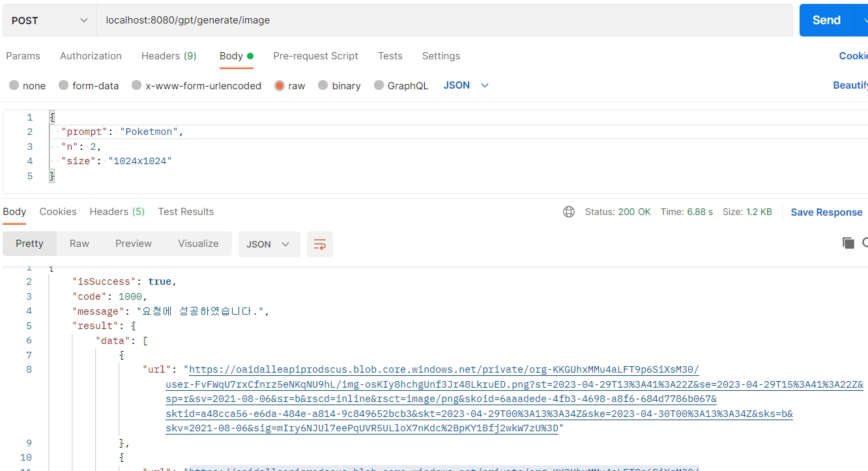
Task: Click the request URL field
Action: 444,20
